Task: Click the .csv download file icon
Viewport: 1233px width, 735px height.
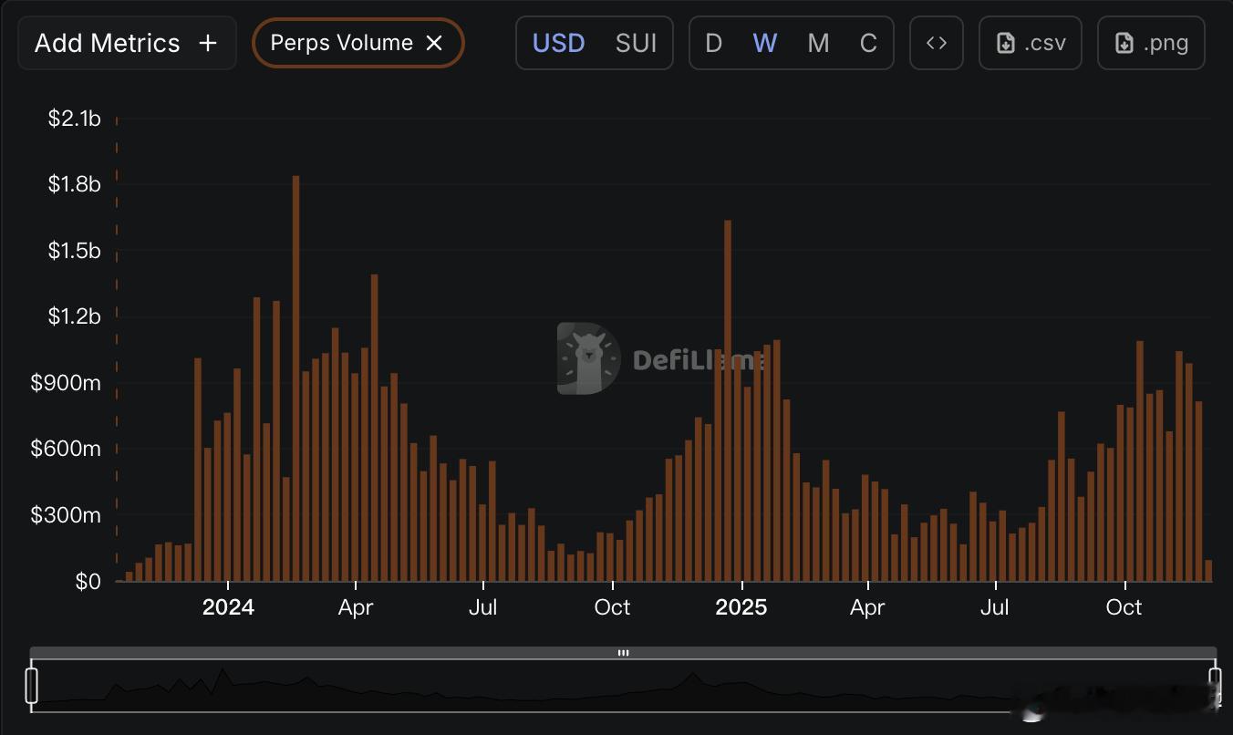Action: click(x=1006, y=43)
